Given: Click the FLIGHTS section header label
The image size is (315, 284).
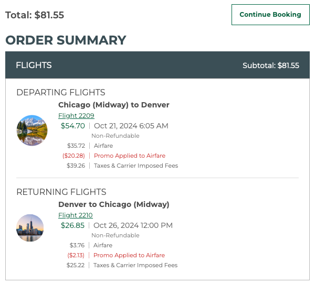Looking at the screenshot, I should [x=34, y=65].
